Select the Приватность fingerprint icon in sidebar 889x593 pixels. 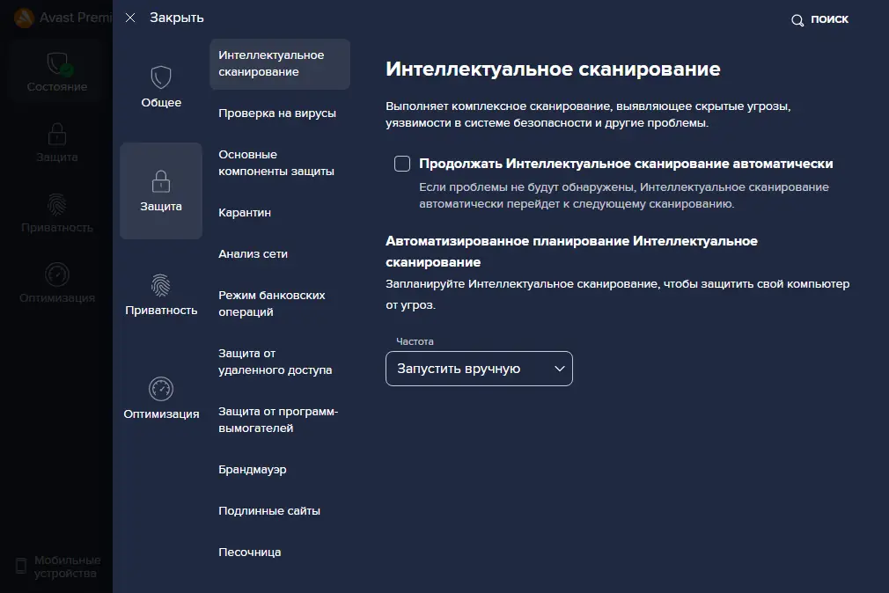[x=55, y=204]
